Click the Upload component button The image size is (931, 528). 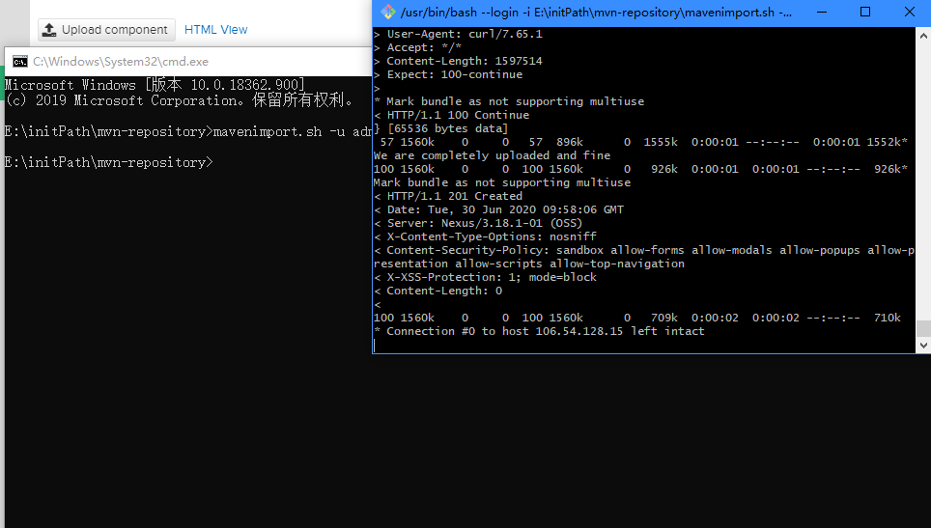pyautogui.click(x=107, y=30)
